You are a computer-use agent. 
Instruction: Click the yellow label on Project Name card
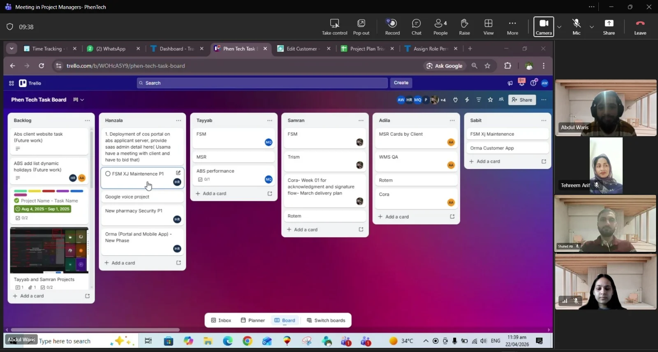pyautogui.click(x=35, y=191)
